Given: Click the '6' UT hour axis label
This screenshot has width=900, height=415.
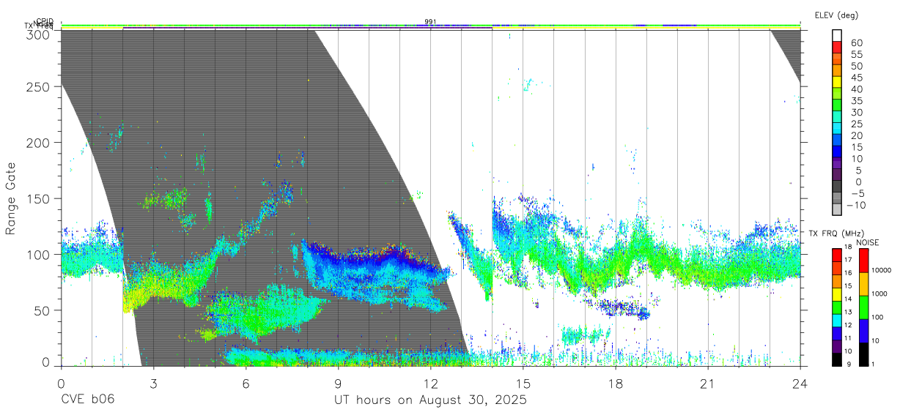Looking at the screenshot, I should point(246,384).
